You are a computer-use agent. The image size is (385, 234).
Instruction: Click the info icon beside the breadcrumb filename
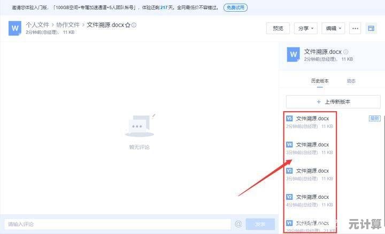pyautogui.click(x=134, y=25)
